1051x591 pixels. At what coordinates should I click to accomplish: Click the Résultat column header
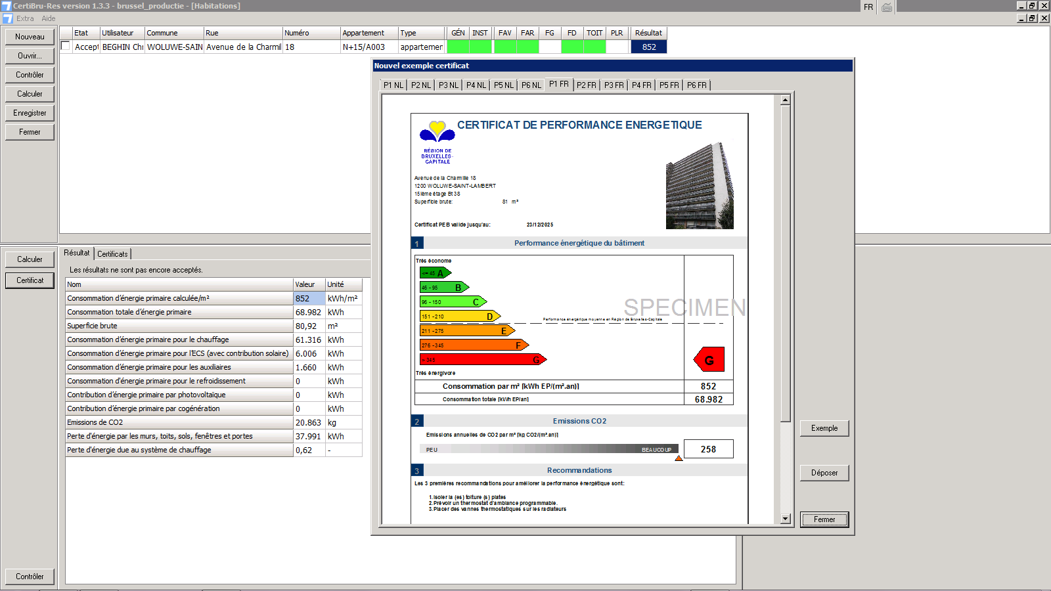coord(648,33)
